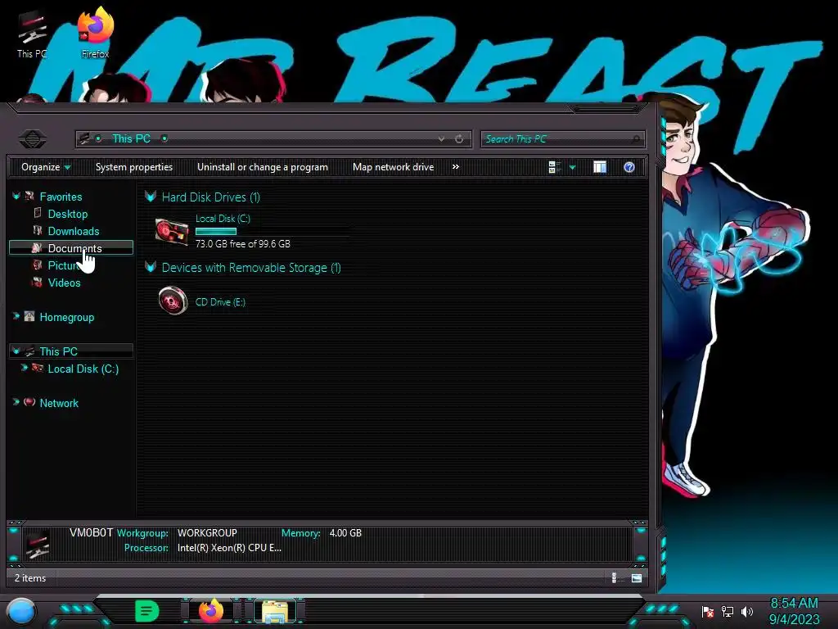
Task: Click the This PC address breadcrumb
Action: click(132, 138)
